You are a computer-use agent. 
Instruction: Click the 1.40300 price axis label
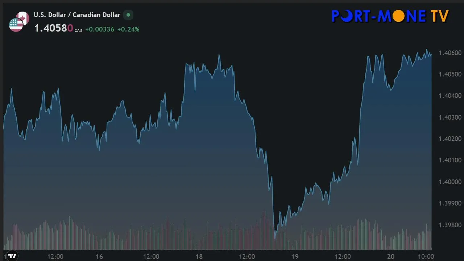(450, 117)
